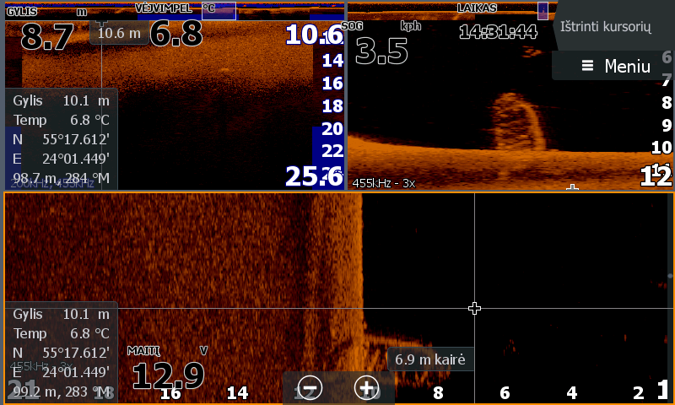The image size is (675, 405).
Task: Click the 10.6 m cursor depth label
Action: click(118, 34)
